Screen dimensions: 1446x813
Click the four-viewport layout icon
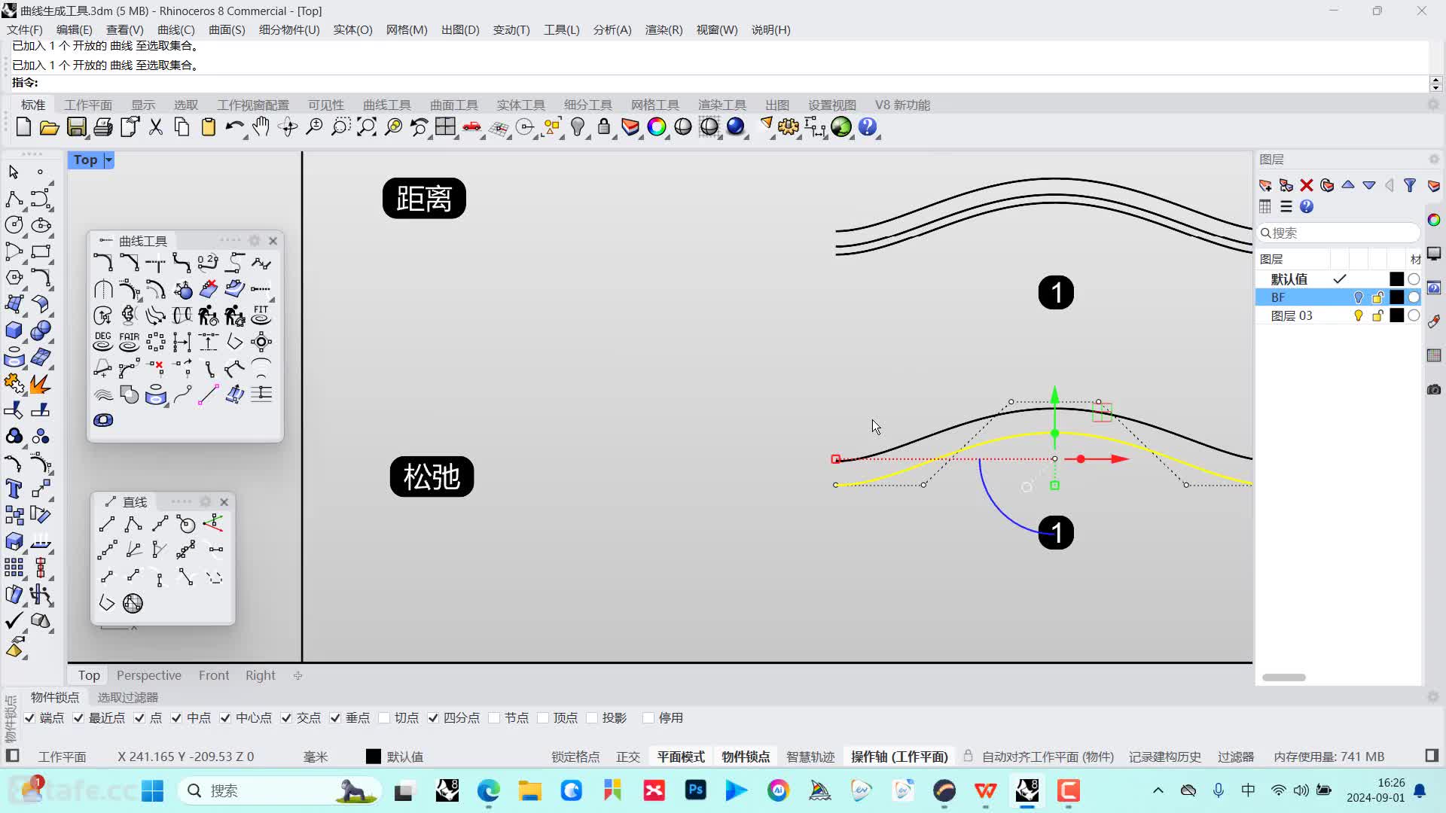[x=446, y=127]
